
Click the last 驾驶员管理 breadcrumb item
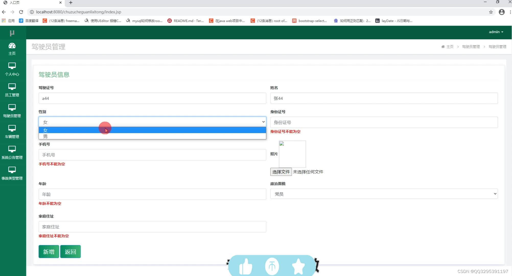click(x=497, y=47)
